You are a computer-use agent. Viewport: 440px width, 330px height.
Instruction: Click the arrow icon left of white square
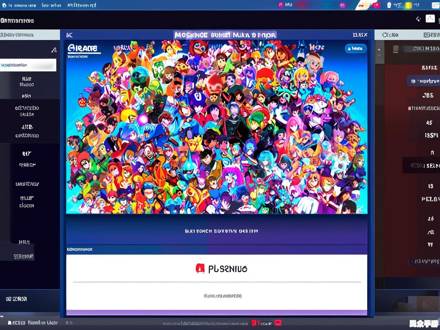click(x=418, y=19)
